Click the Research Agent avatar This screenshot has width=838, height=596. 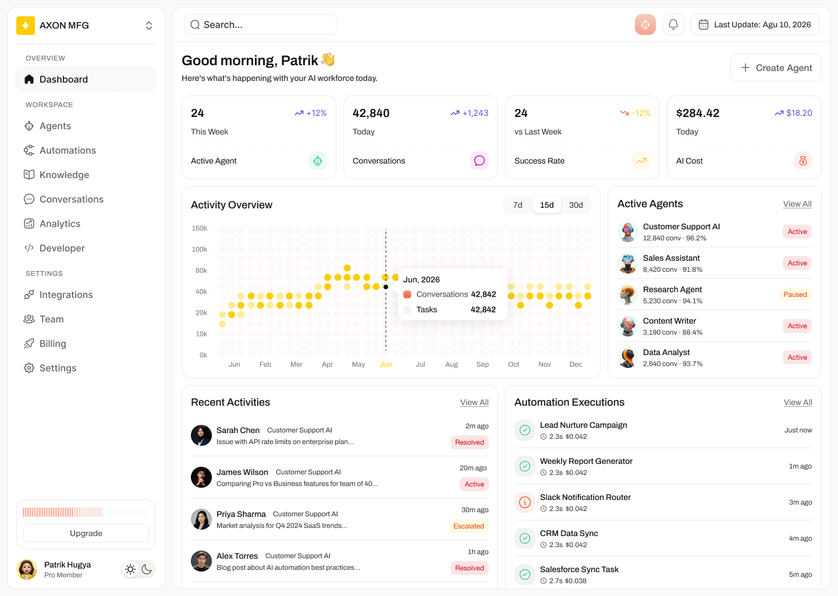pyautogui.click(x=628, y=295)
